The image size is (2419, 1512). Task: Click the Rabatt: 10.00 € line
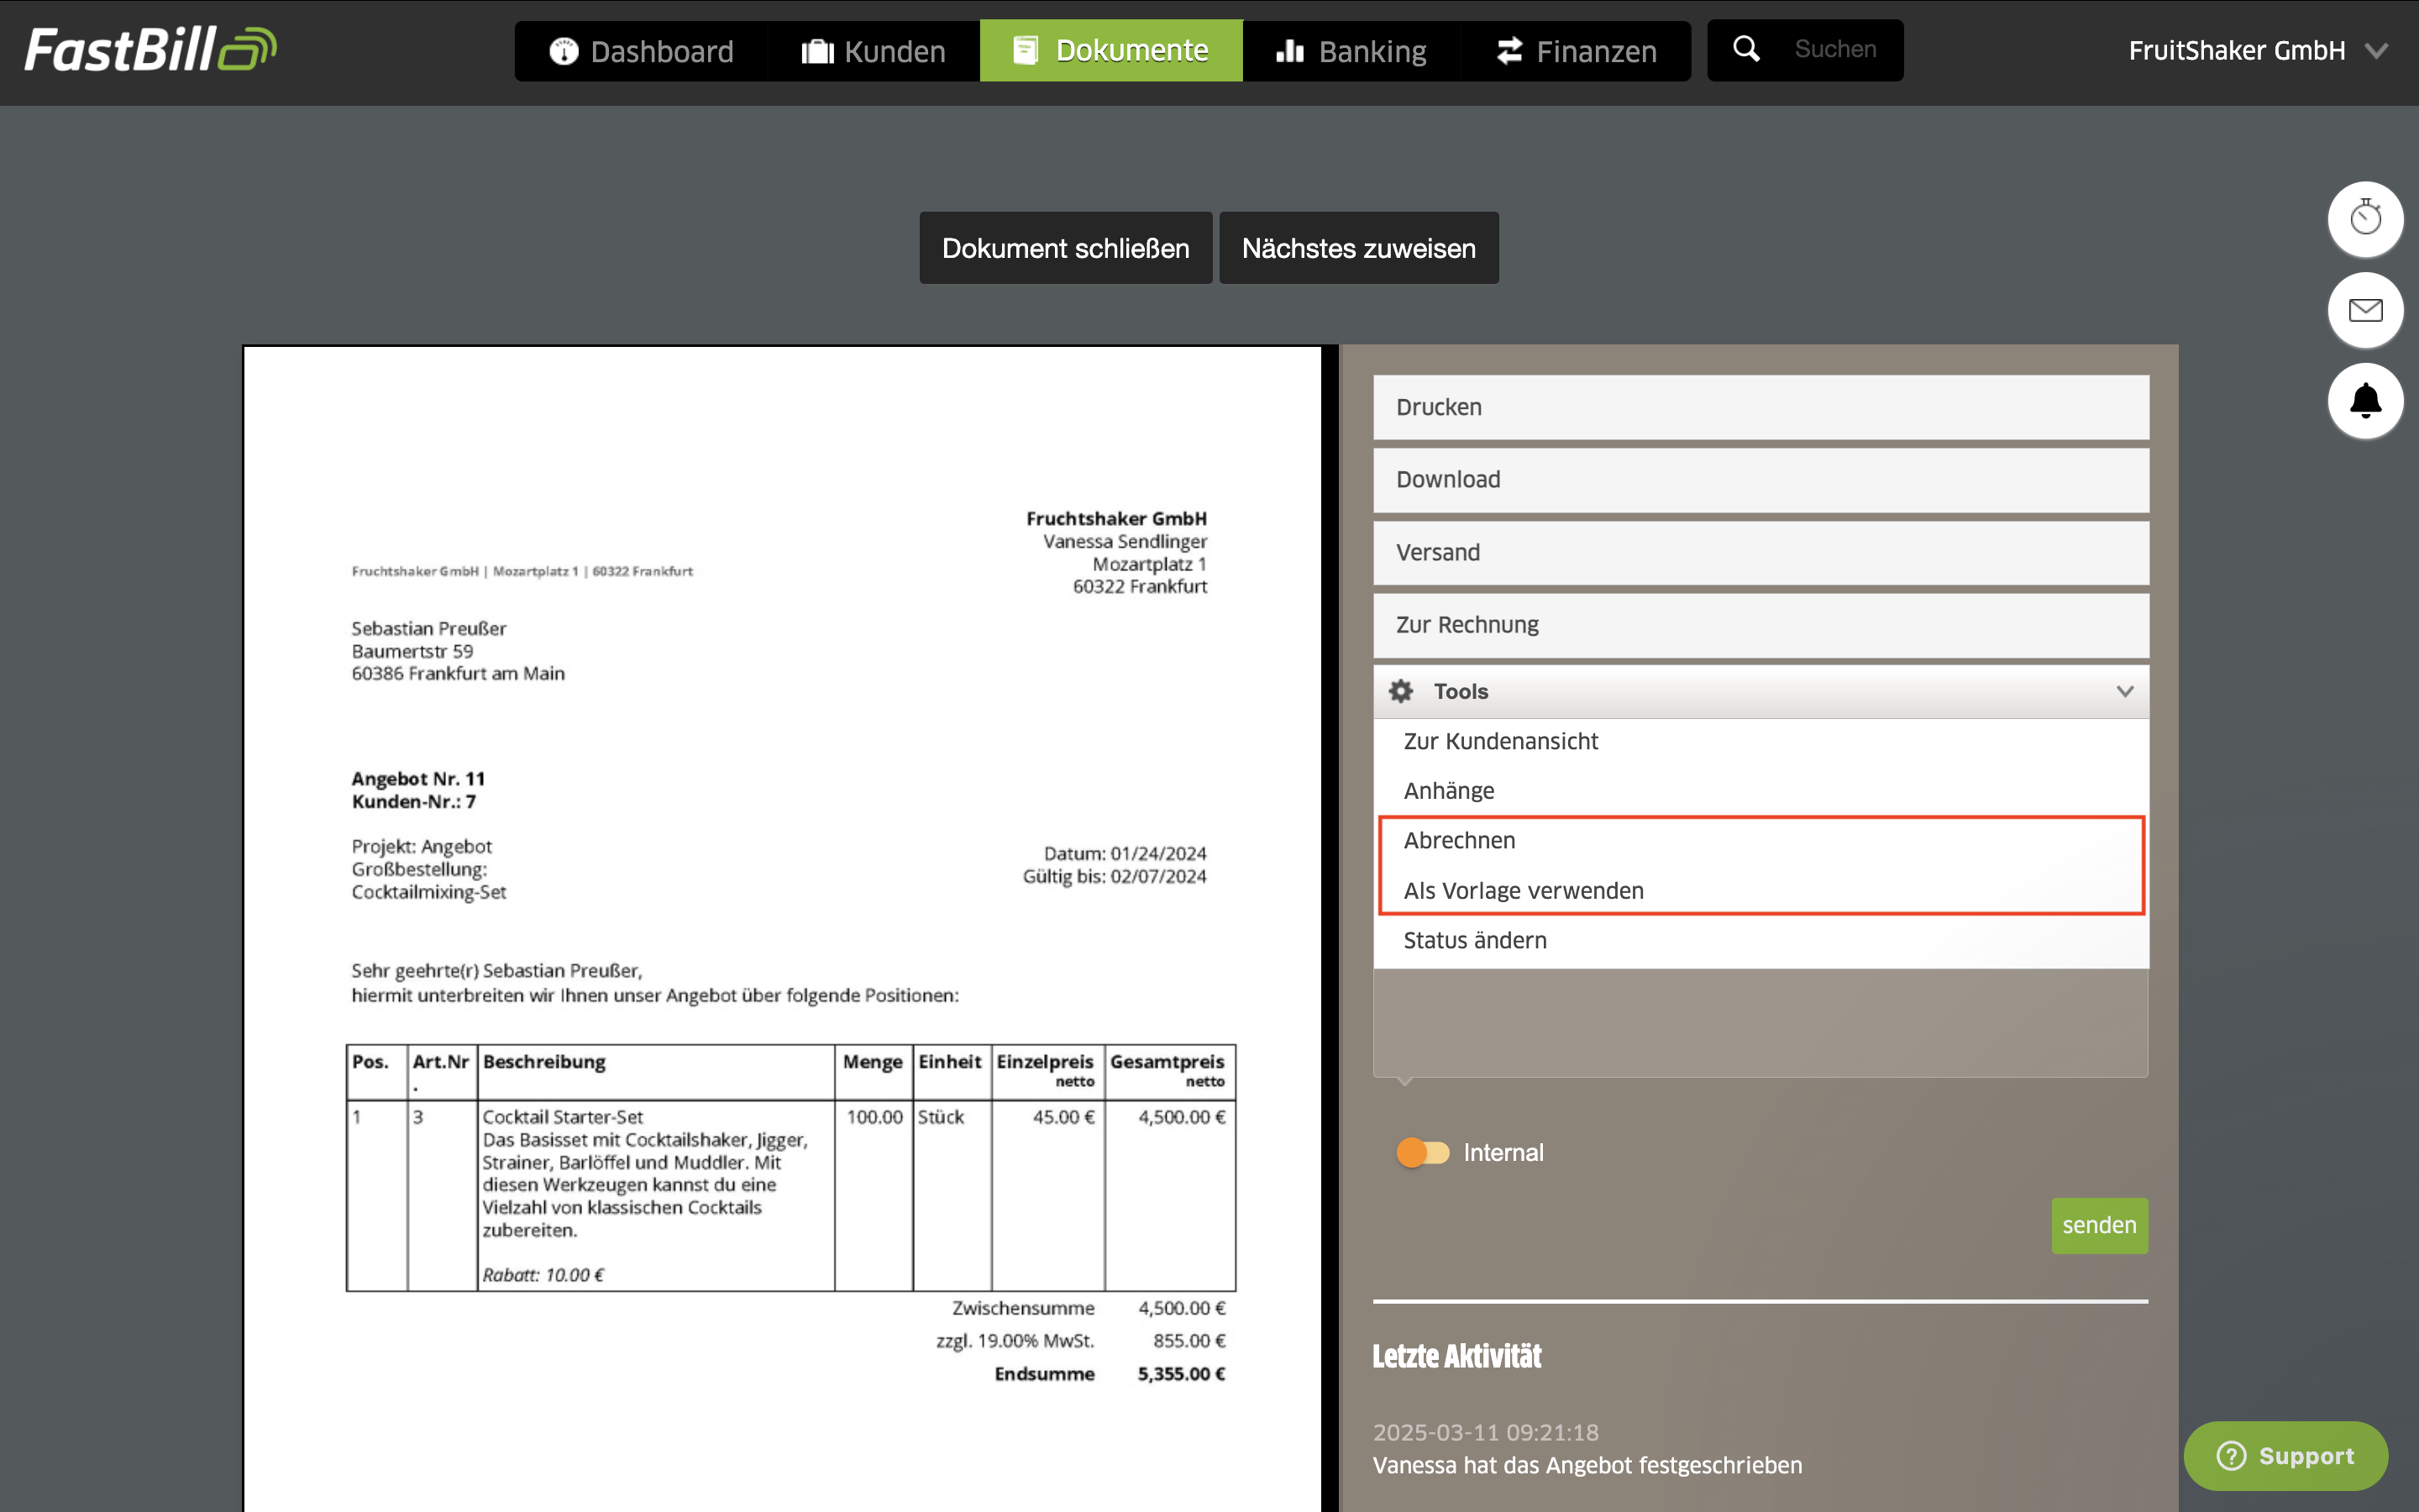[x=543, y=1275]
